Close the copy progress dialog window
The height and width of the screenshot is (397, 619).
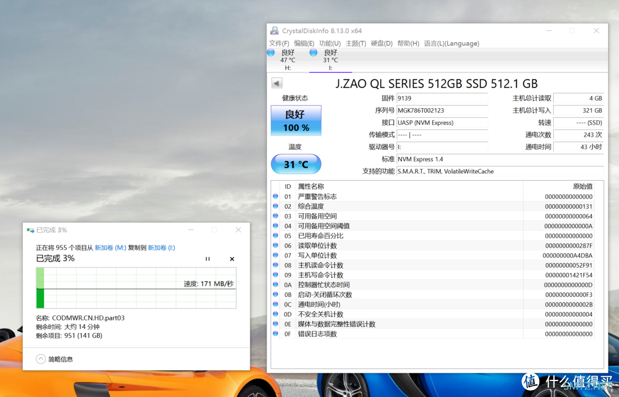click(x=238, y=229)
